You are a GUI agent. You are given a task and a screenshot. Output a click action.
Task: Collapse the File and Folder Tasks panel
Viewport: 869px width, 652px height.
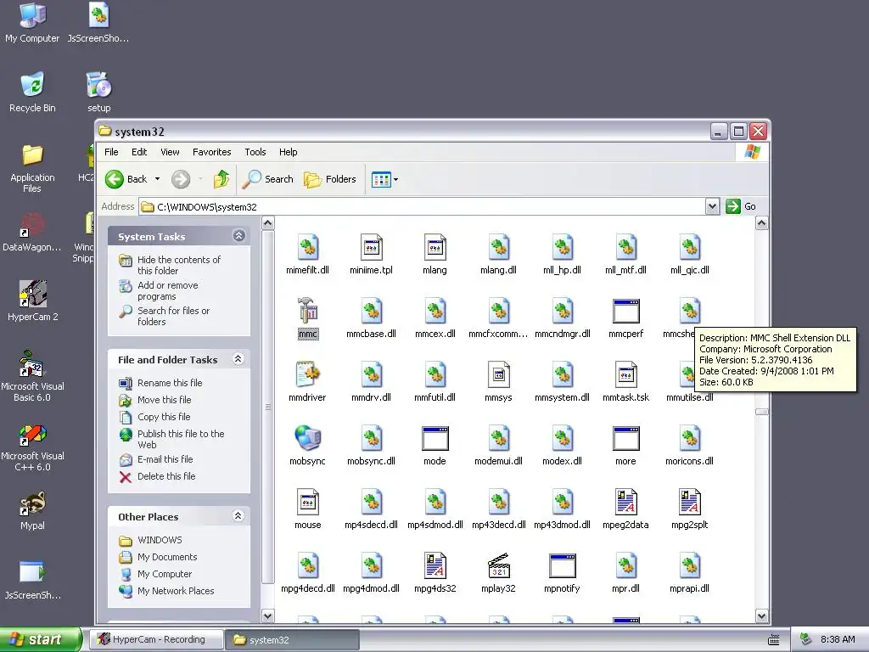(x=238, y=359)
